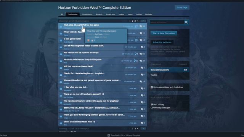Click the red award icon in topic tooltip
This screenshot has width=244, height=137.
pyautogui.click(x=88, y=40)
